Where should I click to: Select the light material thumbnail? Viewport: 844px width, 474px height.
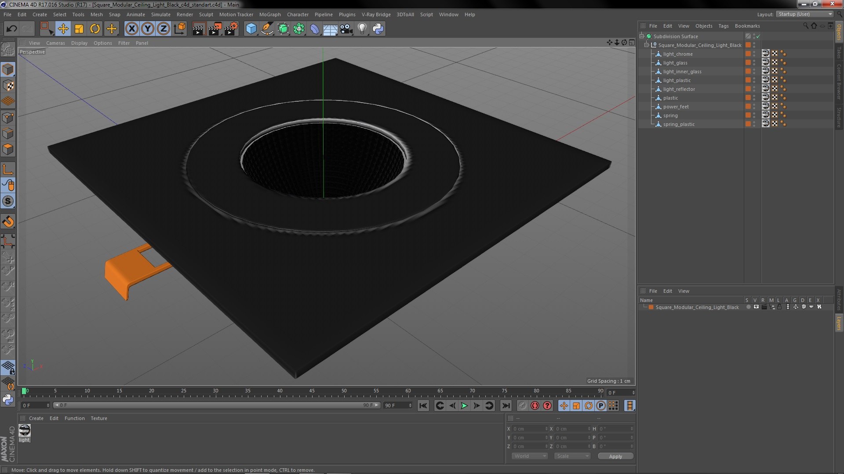(25, 431)
